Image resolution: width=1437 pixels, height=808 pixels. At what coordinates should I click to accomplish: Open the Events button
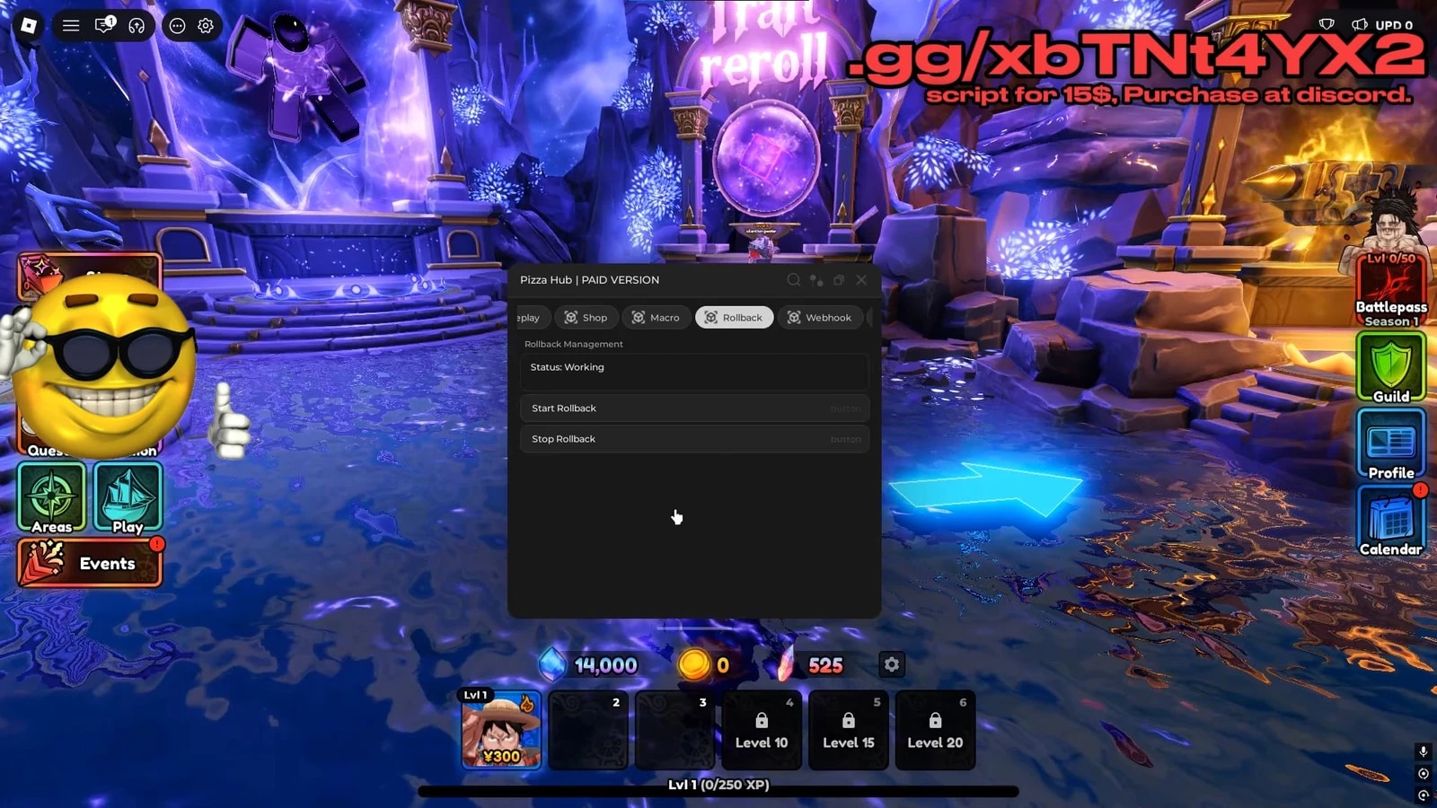tap(90, 562)
